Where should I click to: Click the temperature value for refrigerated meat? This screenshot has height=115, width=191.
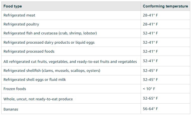[150, 15]
